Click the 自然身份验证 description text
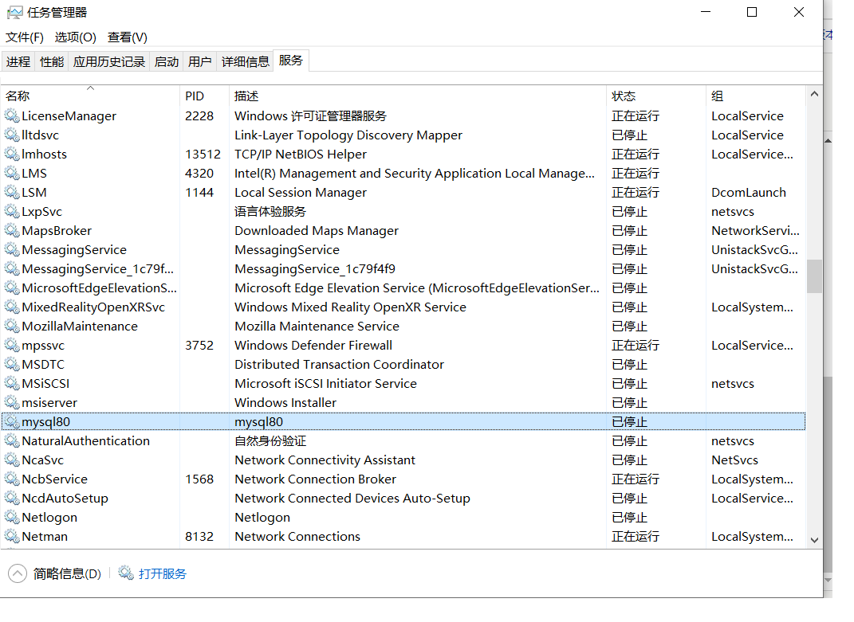 pos(270,440)
